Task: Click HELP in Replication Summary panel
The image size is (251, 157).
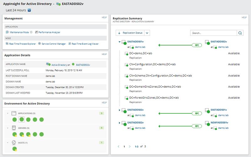Action: click(x=244, y=17)
